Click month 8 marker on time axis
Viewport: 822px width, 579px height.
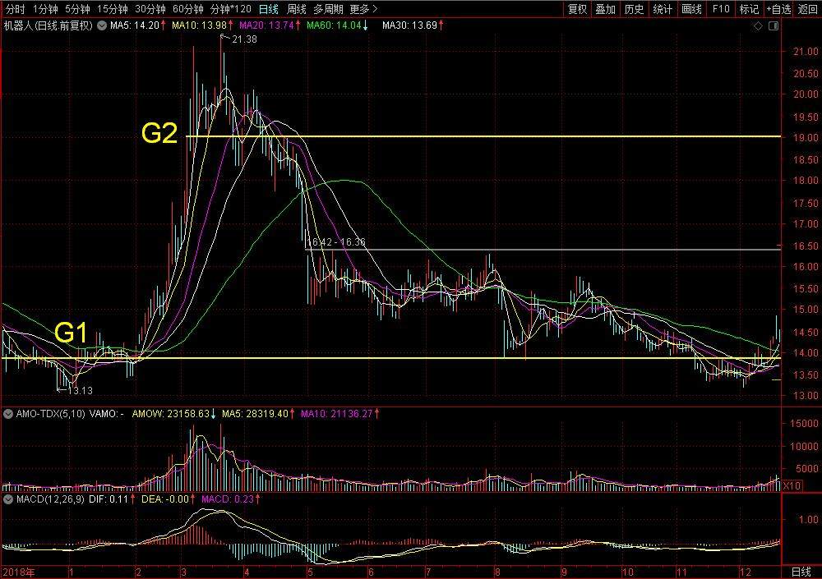pyautogui.click(x=497, y=572)
